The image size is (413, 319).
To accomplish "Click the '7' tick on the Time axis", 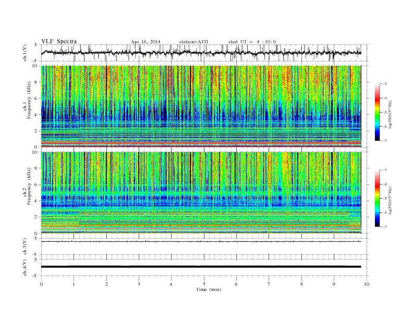I will [x=269, y=284].
